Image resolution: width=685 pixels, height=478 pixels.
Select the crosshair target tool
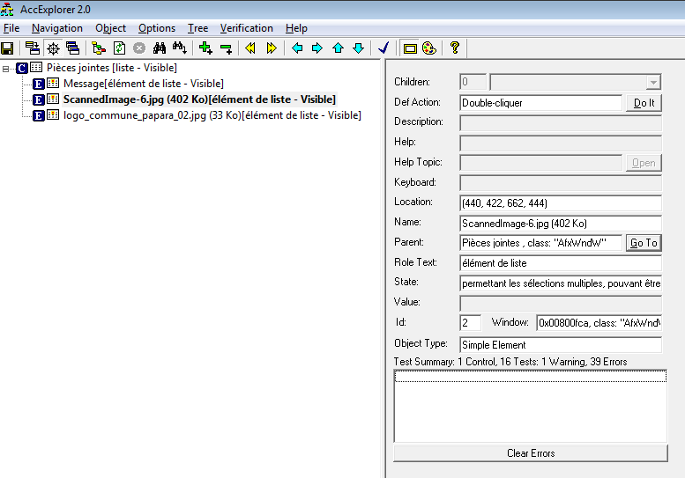click(53, 48)
